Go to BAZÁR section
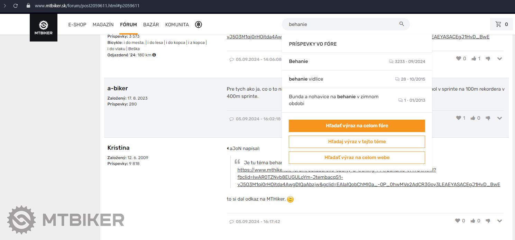Screen dimensions: 515x240 (151, 25)
